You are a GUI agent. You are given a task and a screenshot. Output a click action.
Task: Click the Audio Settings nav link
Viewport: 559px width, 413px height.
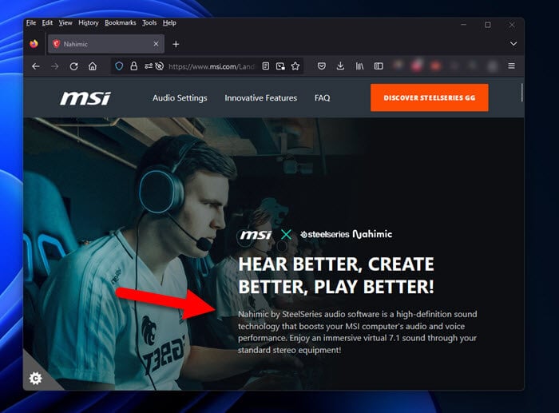tap(180, 98)
